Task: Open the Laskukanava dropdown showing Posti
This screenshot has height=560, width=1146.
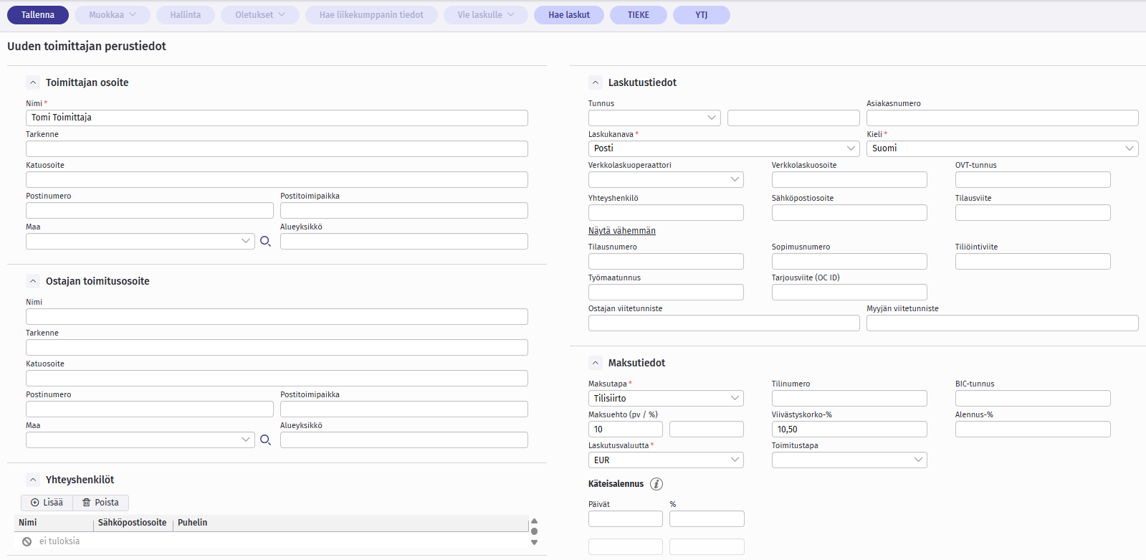Action: (723, 148)
